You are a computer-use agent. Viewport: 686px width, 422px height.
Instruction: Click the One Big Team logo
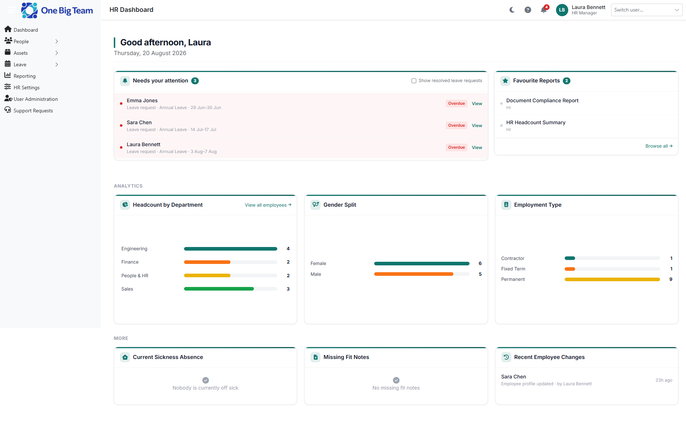click(x=57, y=10)
